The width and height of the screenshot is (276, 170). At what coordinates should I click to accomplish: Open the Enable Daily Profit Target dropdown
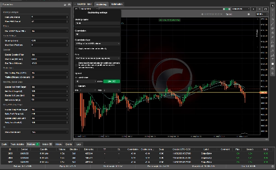50,109
